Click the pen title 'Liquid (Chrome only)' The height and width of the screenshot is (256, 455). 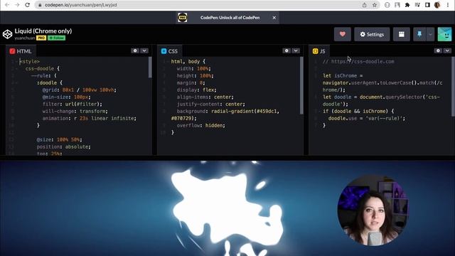(x=43, y=31)
